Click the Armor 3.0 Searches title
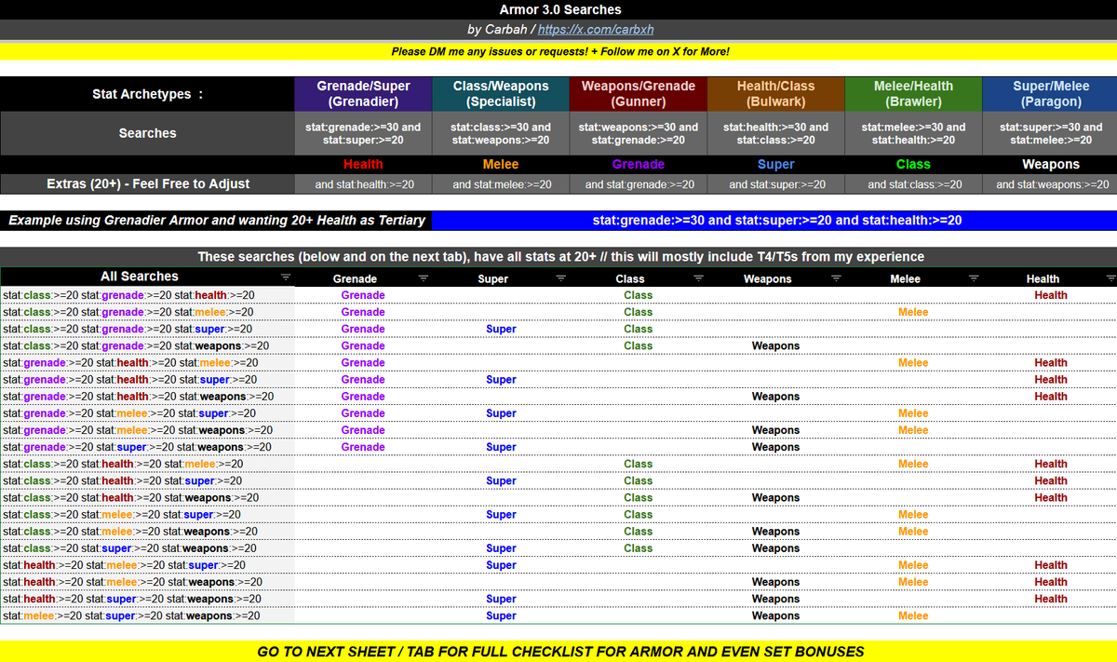This screenshot has width=1117, height=662. [558, 9]
